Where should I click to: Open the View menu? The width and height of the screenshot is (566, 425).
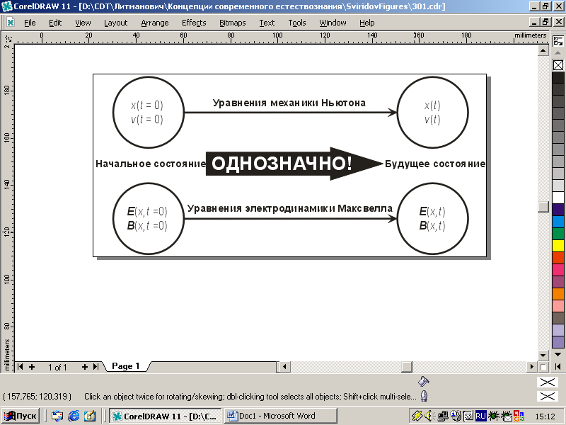pos(83,23)
